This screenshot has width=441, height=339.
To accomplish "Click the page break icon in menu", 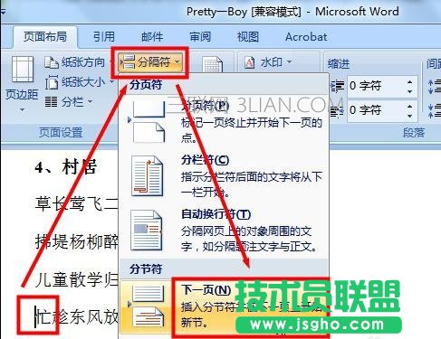I will (x=149, y=122).
